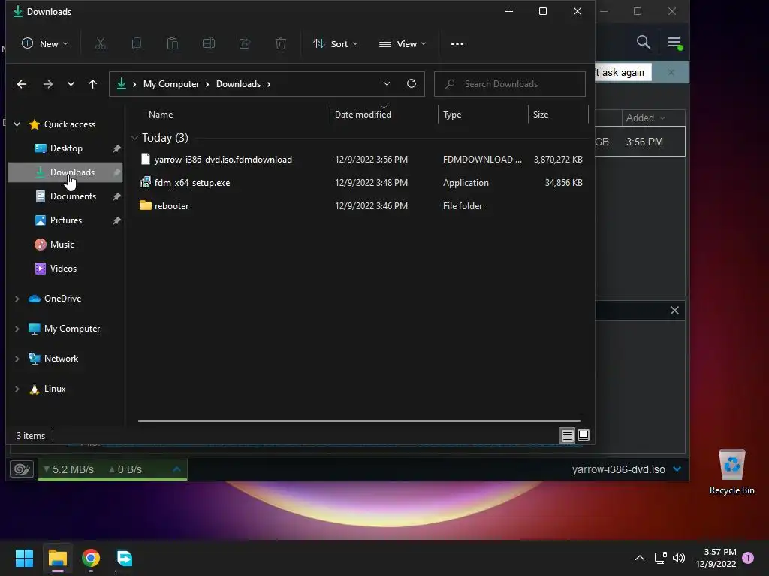This screenshot has width=769, height=576.
Task: Expand the Linux tree node
Action: click(x=17, y=388)
